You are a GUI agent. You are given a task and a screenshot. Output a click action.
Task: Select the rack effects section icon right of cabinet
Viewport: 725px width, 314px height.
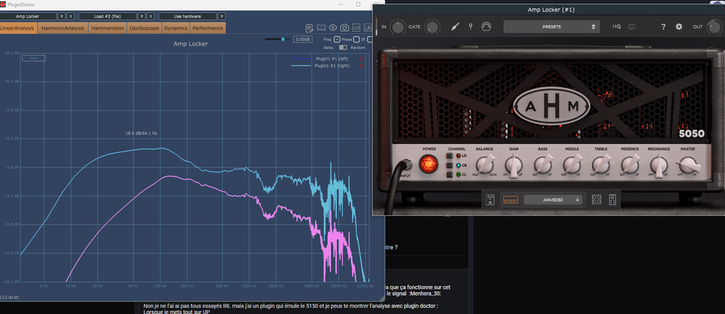(x=612, y=199)
